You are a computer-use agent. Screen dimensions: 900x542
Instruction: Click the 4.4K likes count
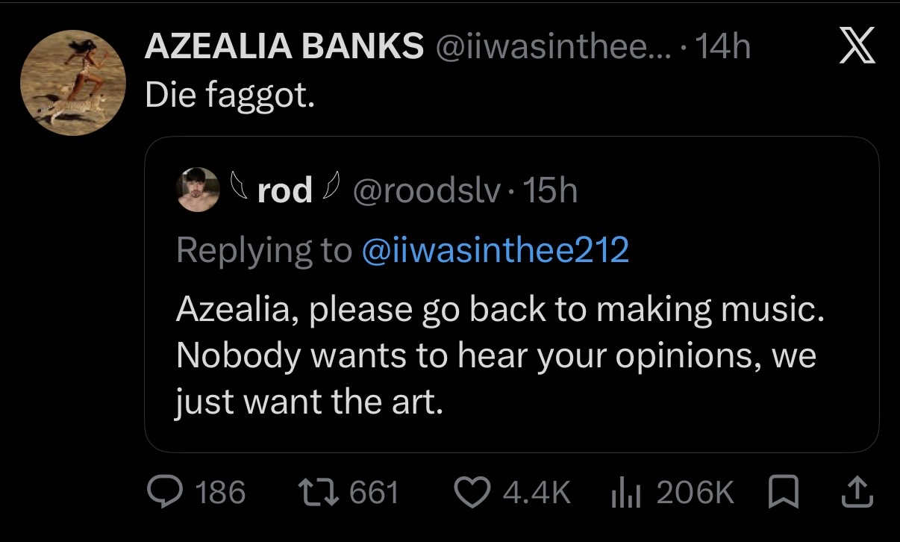(537, 493)
